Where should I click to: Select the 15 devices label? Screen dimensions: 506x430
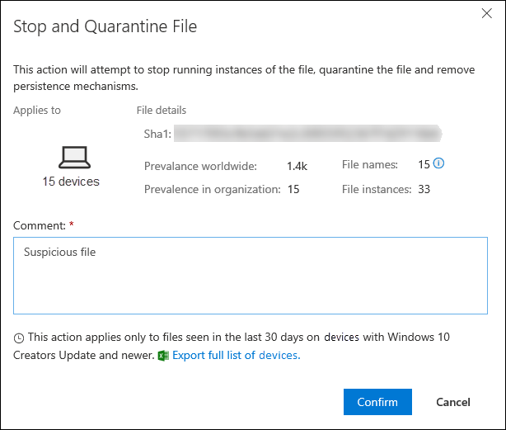(x=71, y=182)
